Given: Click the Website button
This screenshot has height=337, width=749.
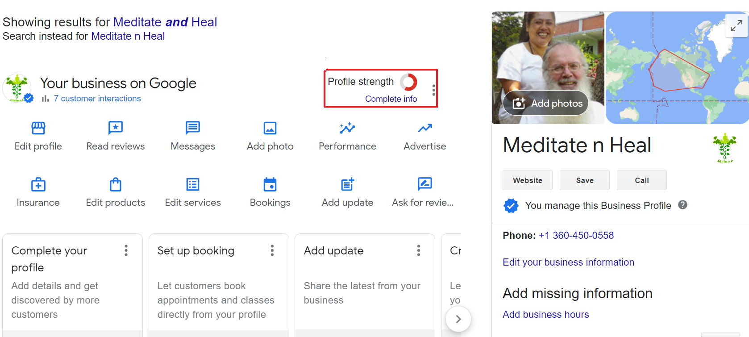Looking at the screenshot, I should [x=528, y=180].
